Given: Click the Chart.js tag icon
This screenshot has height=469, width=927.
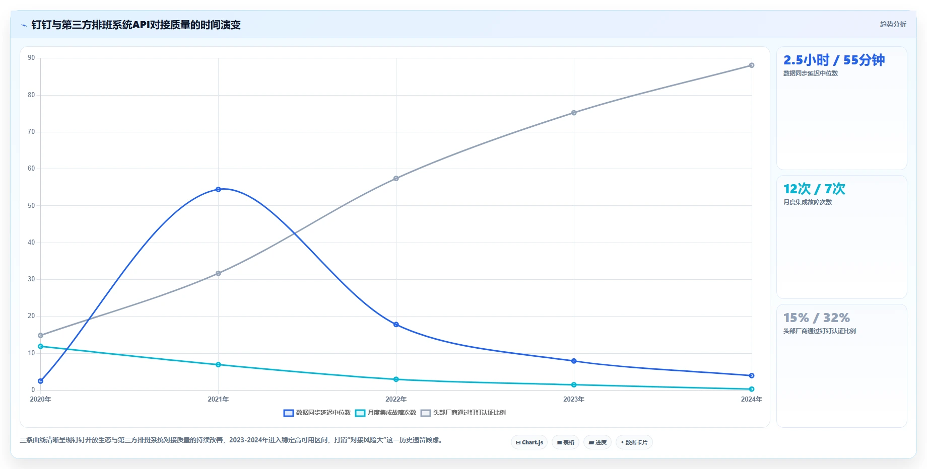Looking at the screenshot, I should [x=518, y=443].
